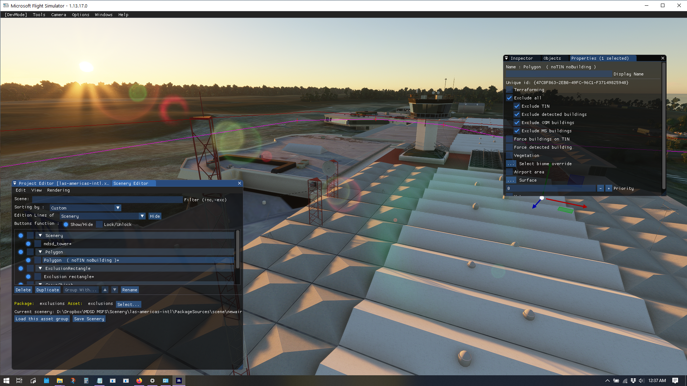
Task: Open the Dropbox tray icon
Action: 633,381
